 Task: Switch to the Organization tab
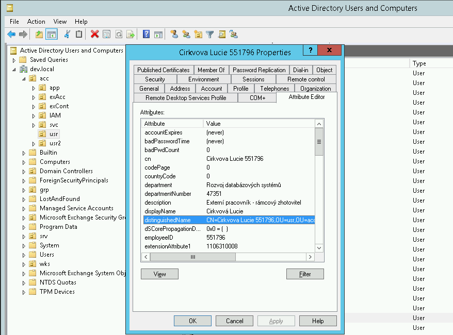(x=315, y=88)
